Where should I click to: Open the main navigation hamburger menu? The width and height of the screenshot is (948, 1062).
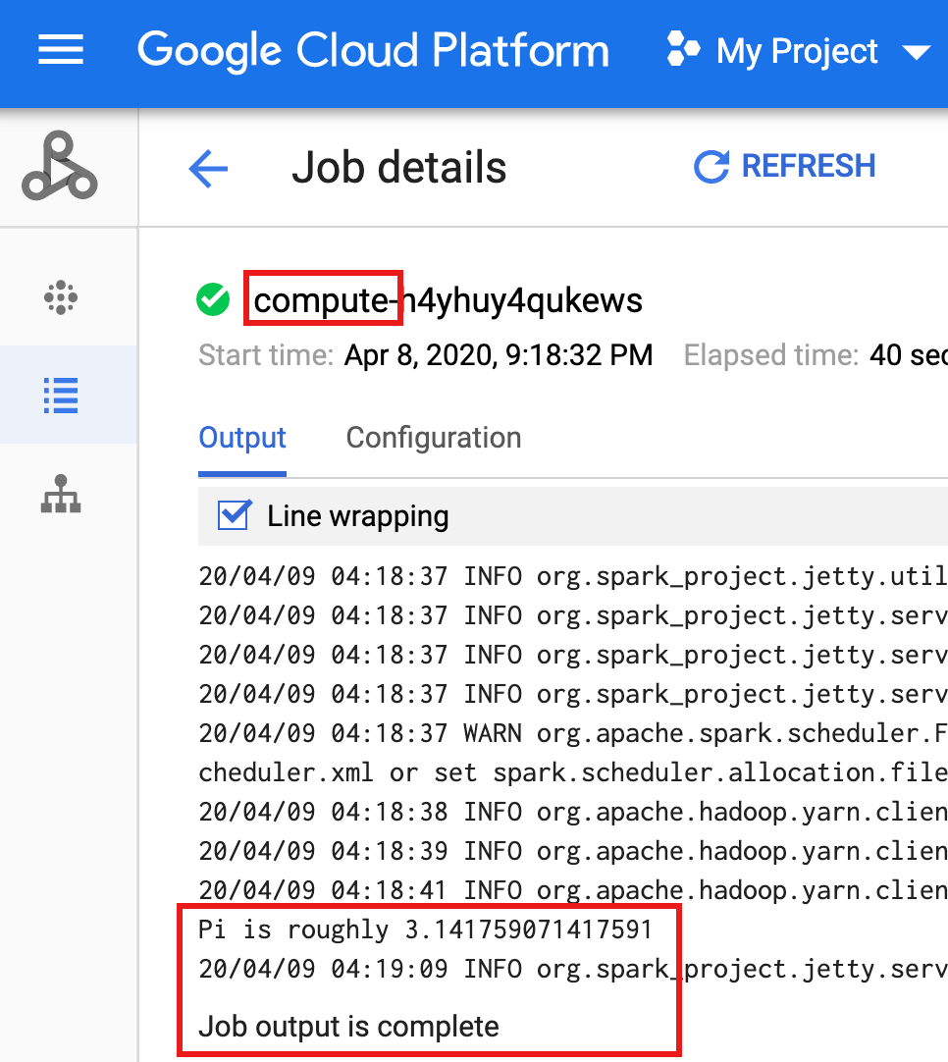61,51
